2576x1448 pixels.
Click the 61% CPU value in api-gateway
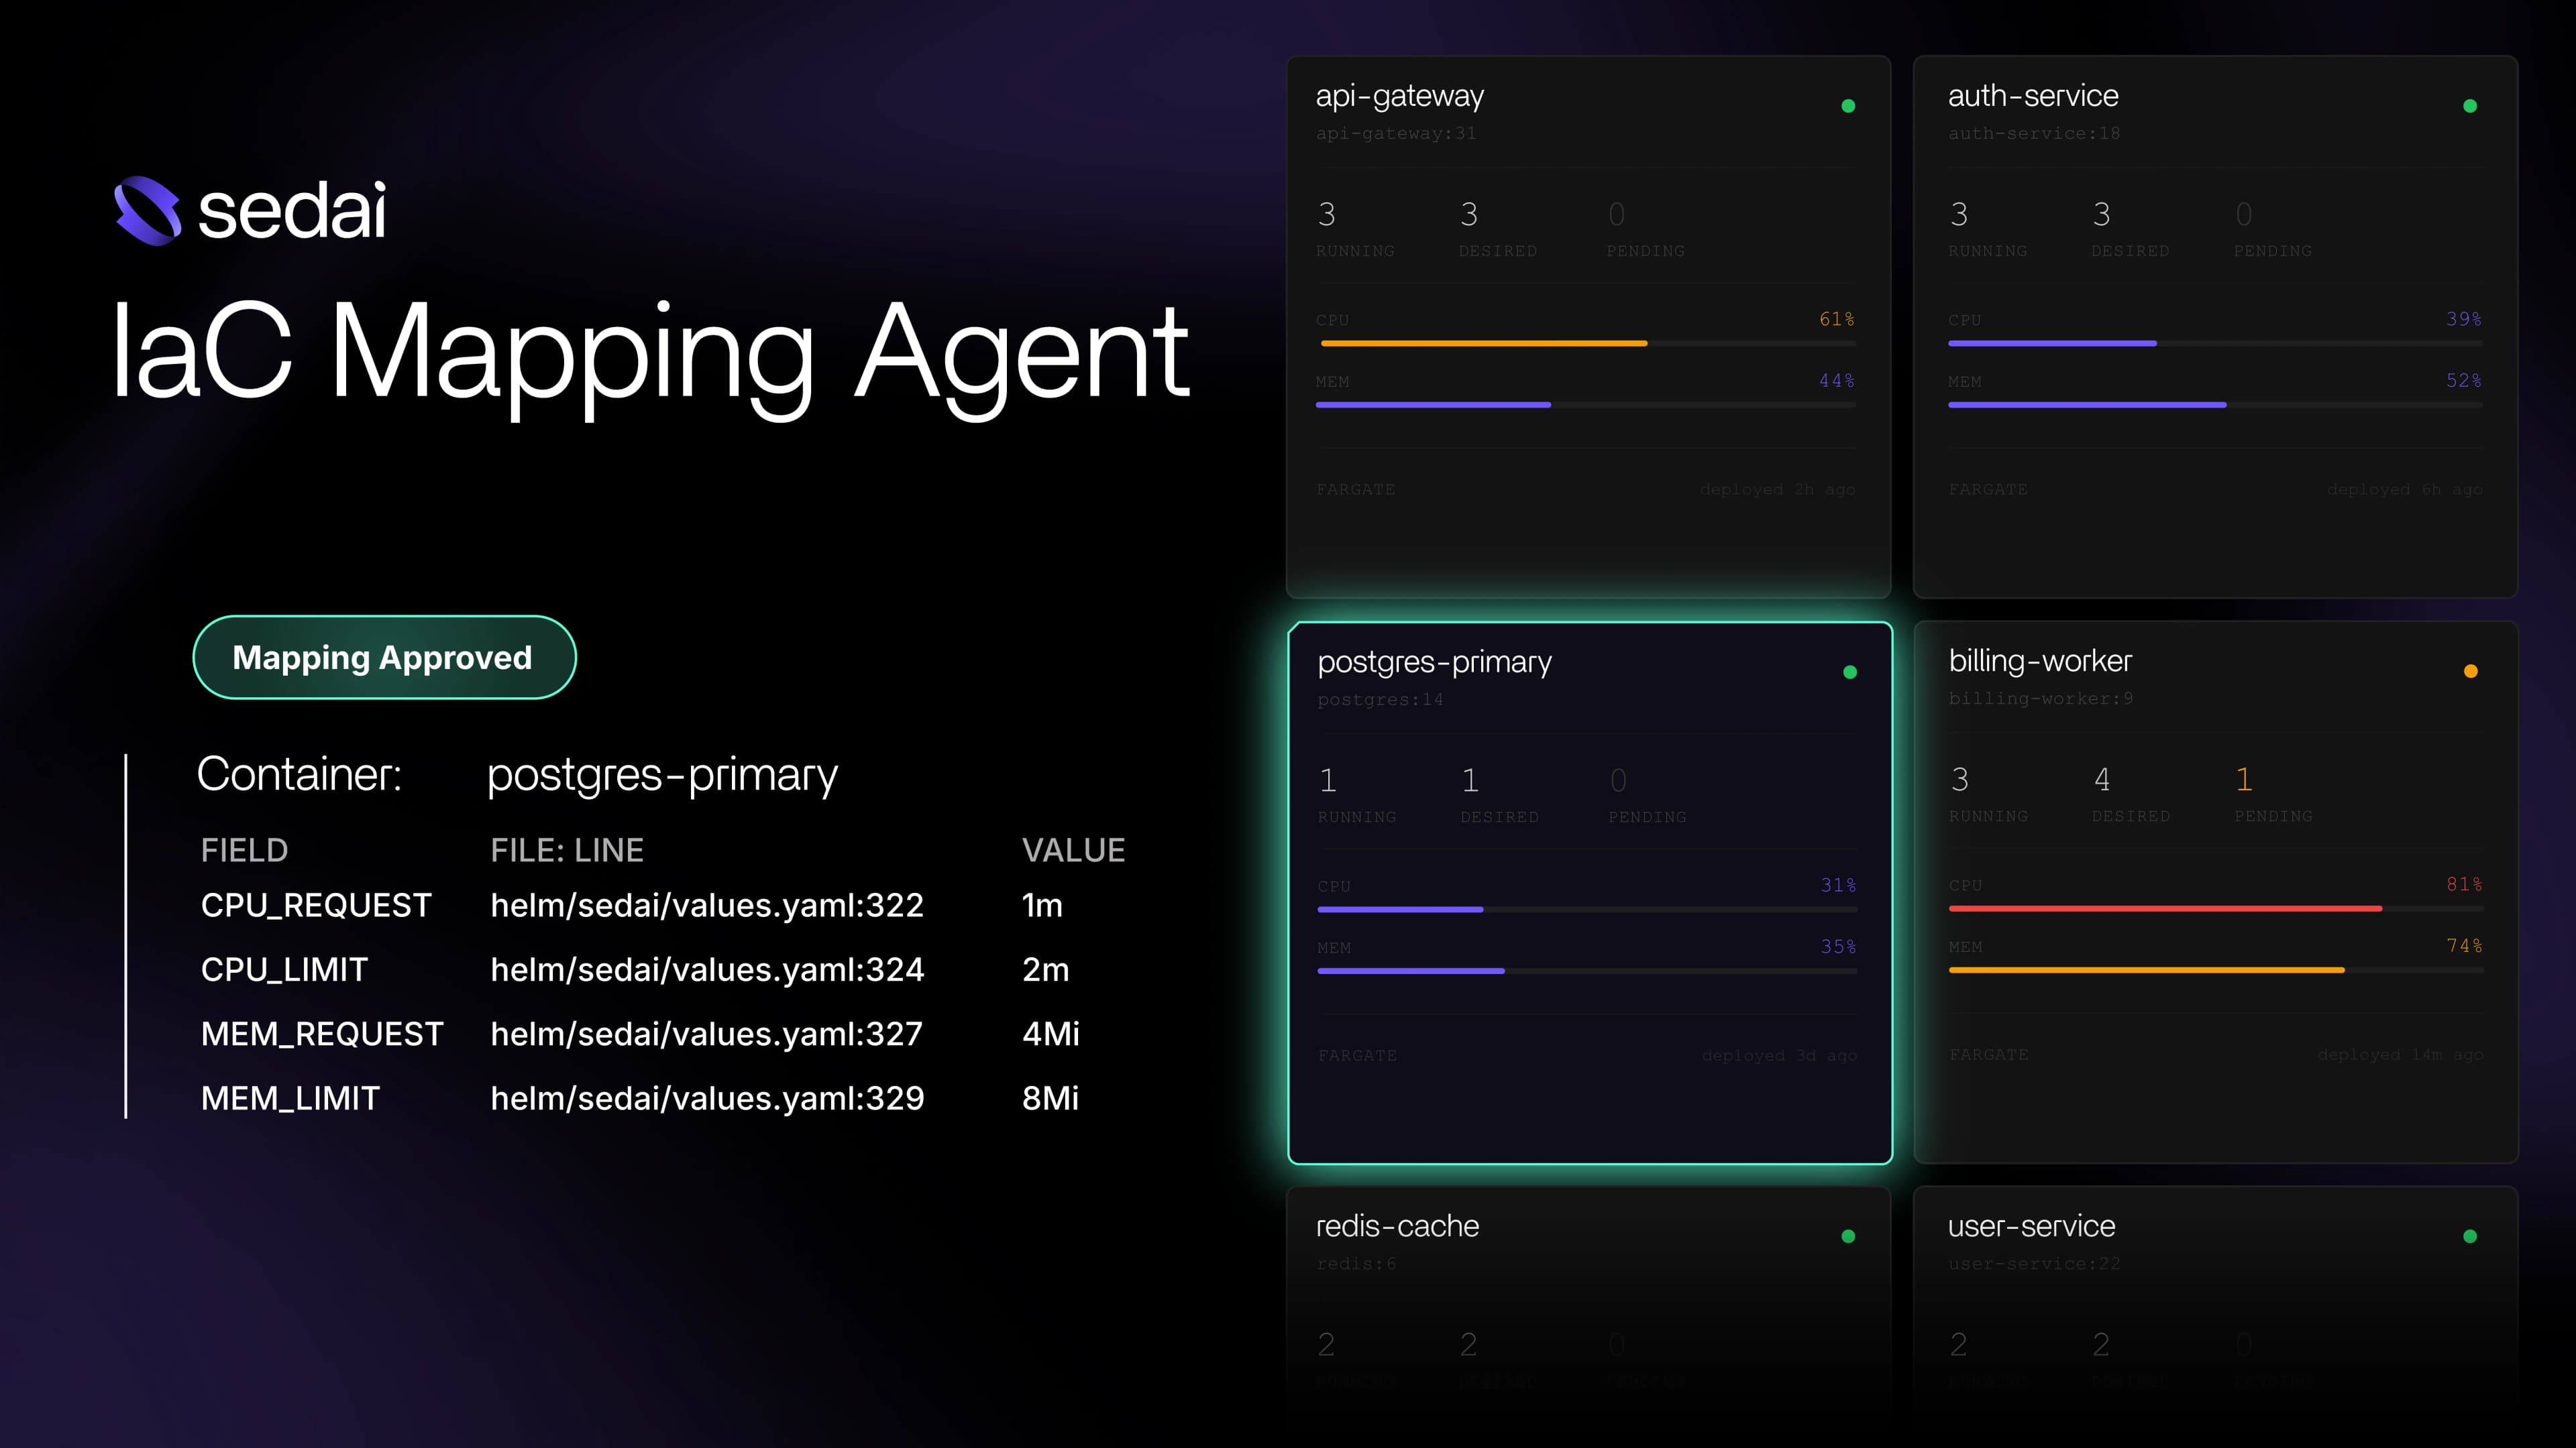[1836, 319]
